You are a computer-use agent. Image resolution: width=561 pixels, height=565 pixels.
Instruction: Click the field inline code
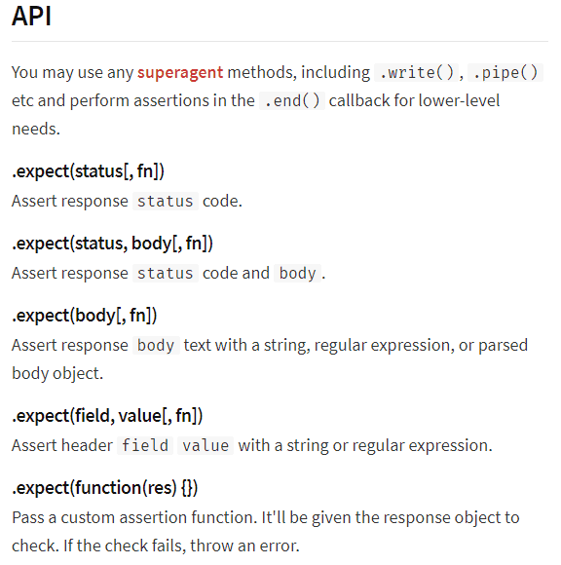(145, 446)
